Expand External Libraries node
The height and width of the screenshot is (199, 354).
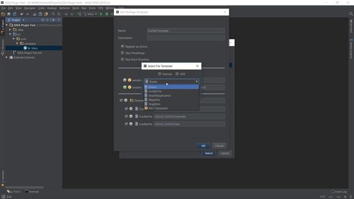(x=7, y=57)
